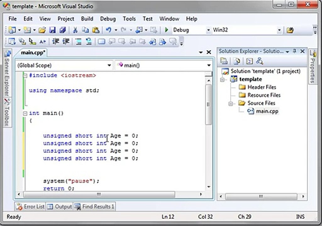Click the editor horizontal scrollbar thumb
Screen dimensions: 322x226
99,194
